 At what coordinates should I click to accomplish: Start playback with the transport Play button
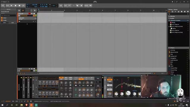pyautogui.click(x=11, y=6)
